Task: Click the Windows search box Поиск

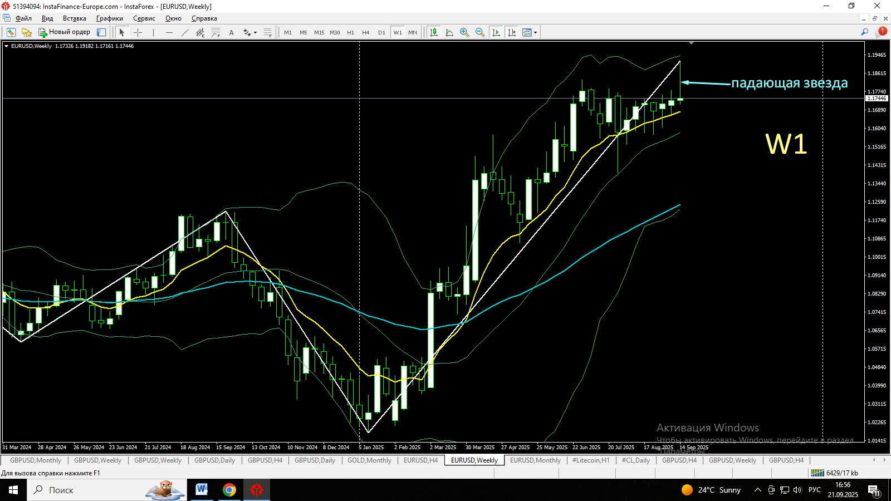Action: coord(107,490)
